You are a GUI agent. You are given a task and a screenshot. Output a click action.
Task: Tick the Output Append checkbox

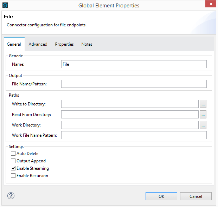pos(13,161)
